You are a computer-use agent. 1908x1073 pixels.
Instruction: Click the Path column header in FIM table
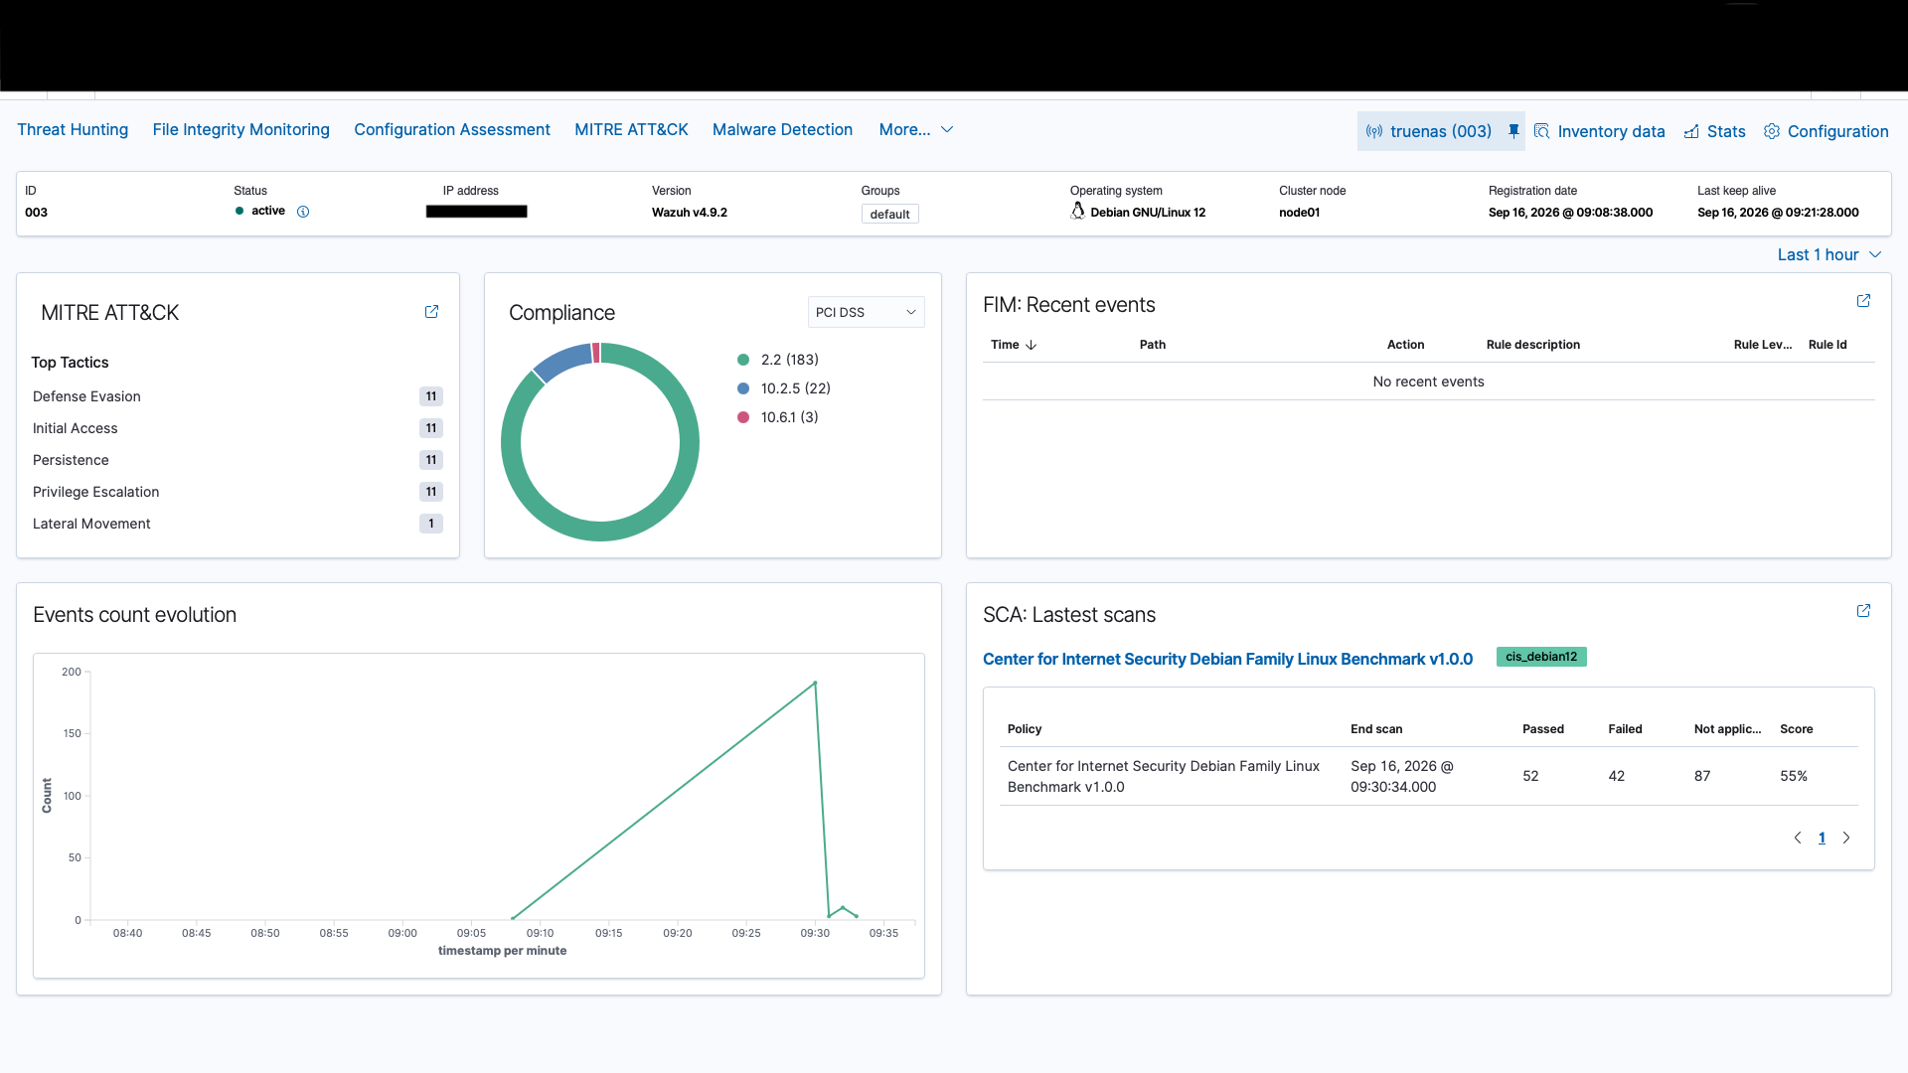[x=1152, y=345]
